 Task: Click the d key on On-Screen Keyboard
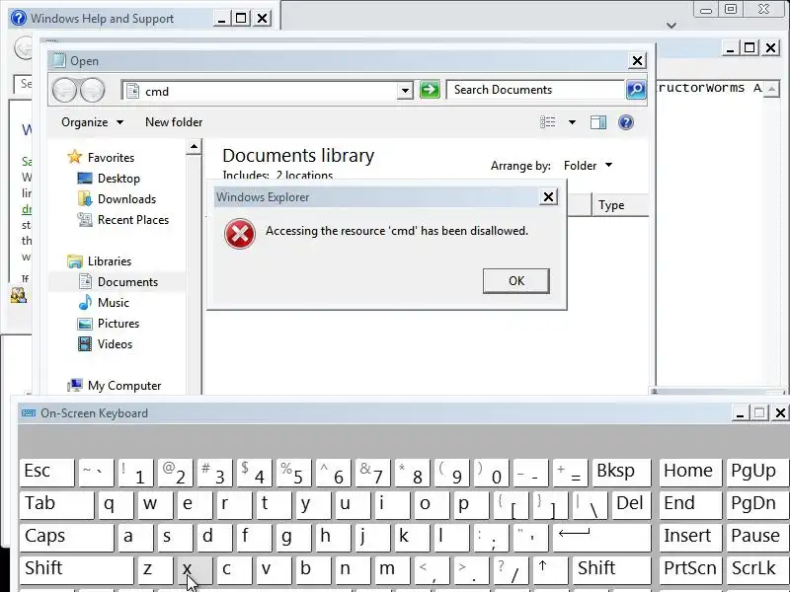coord(214,537)
